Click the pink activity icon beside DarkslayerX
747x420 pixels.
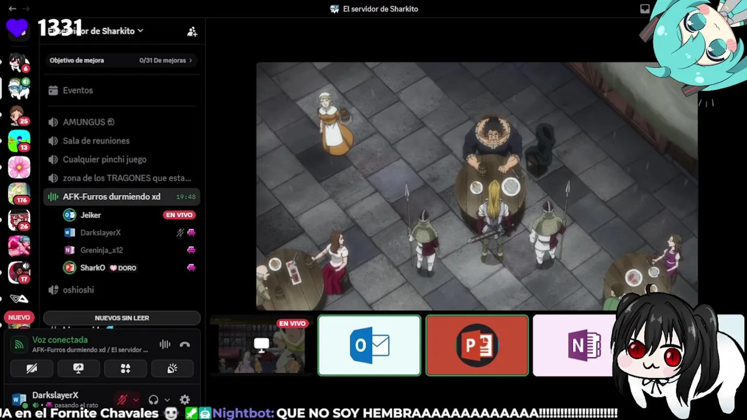coord(191,233)
